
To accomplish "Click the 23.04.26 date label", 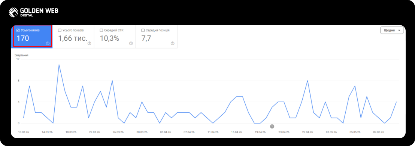I will (x=284, y=132).
